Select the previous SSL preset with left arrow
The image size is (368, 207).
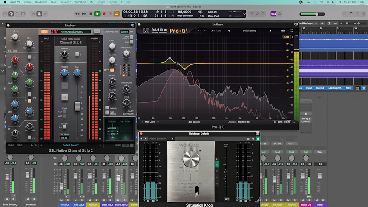pos(41,145)
